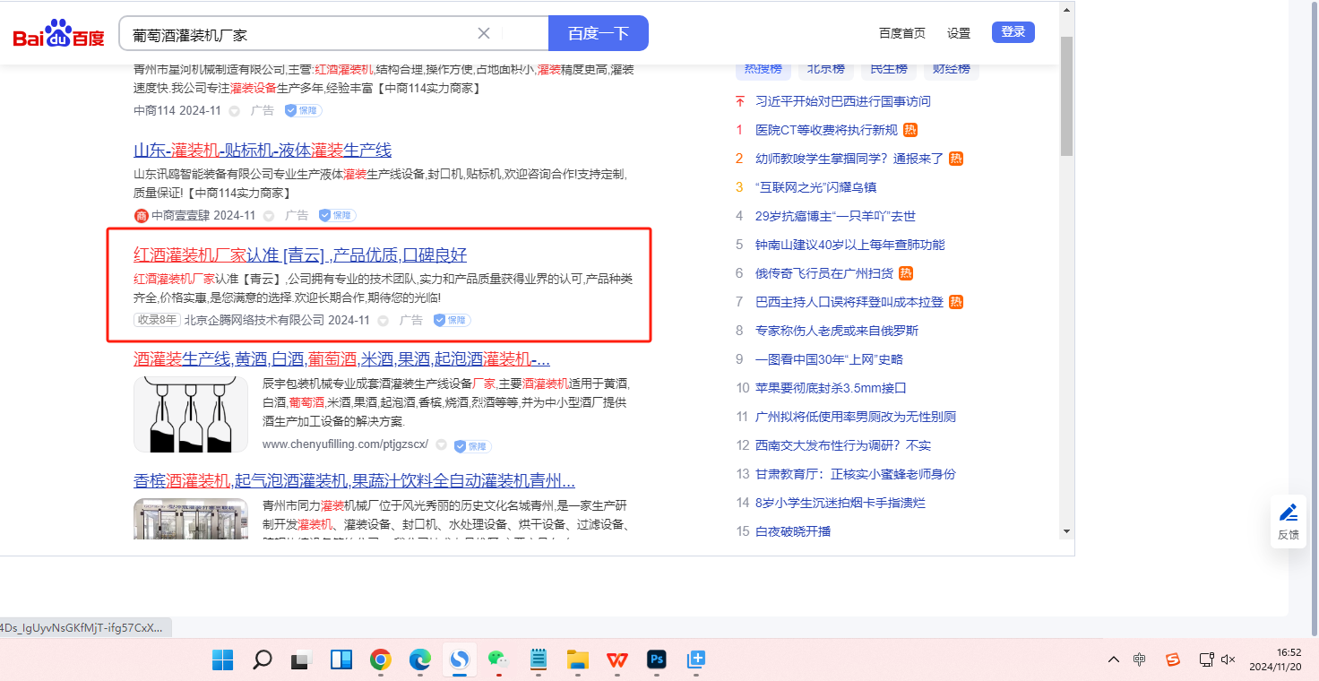
Task: Click 保障 badge on the 青云 ad result
Action: (453, 320)
